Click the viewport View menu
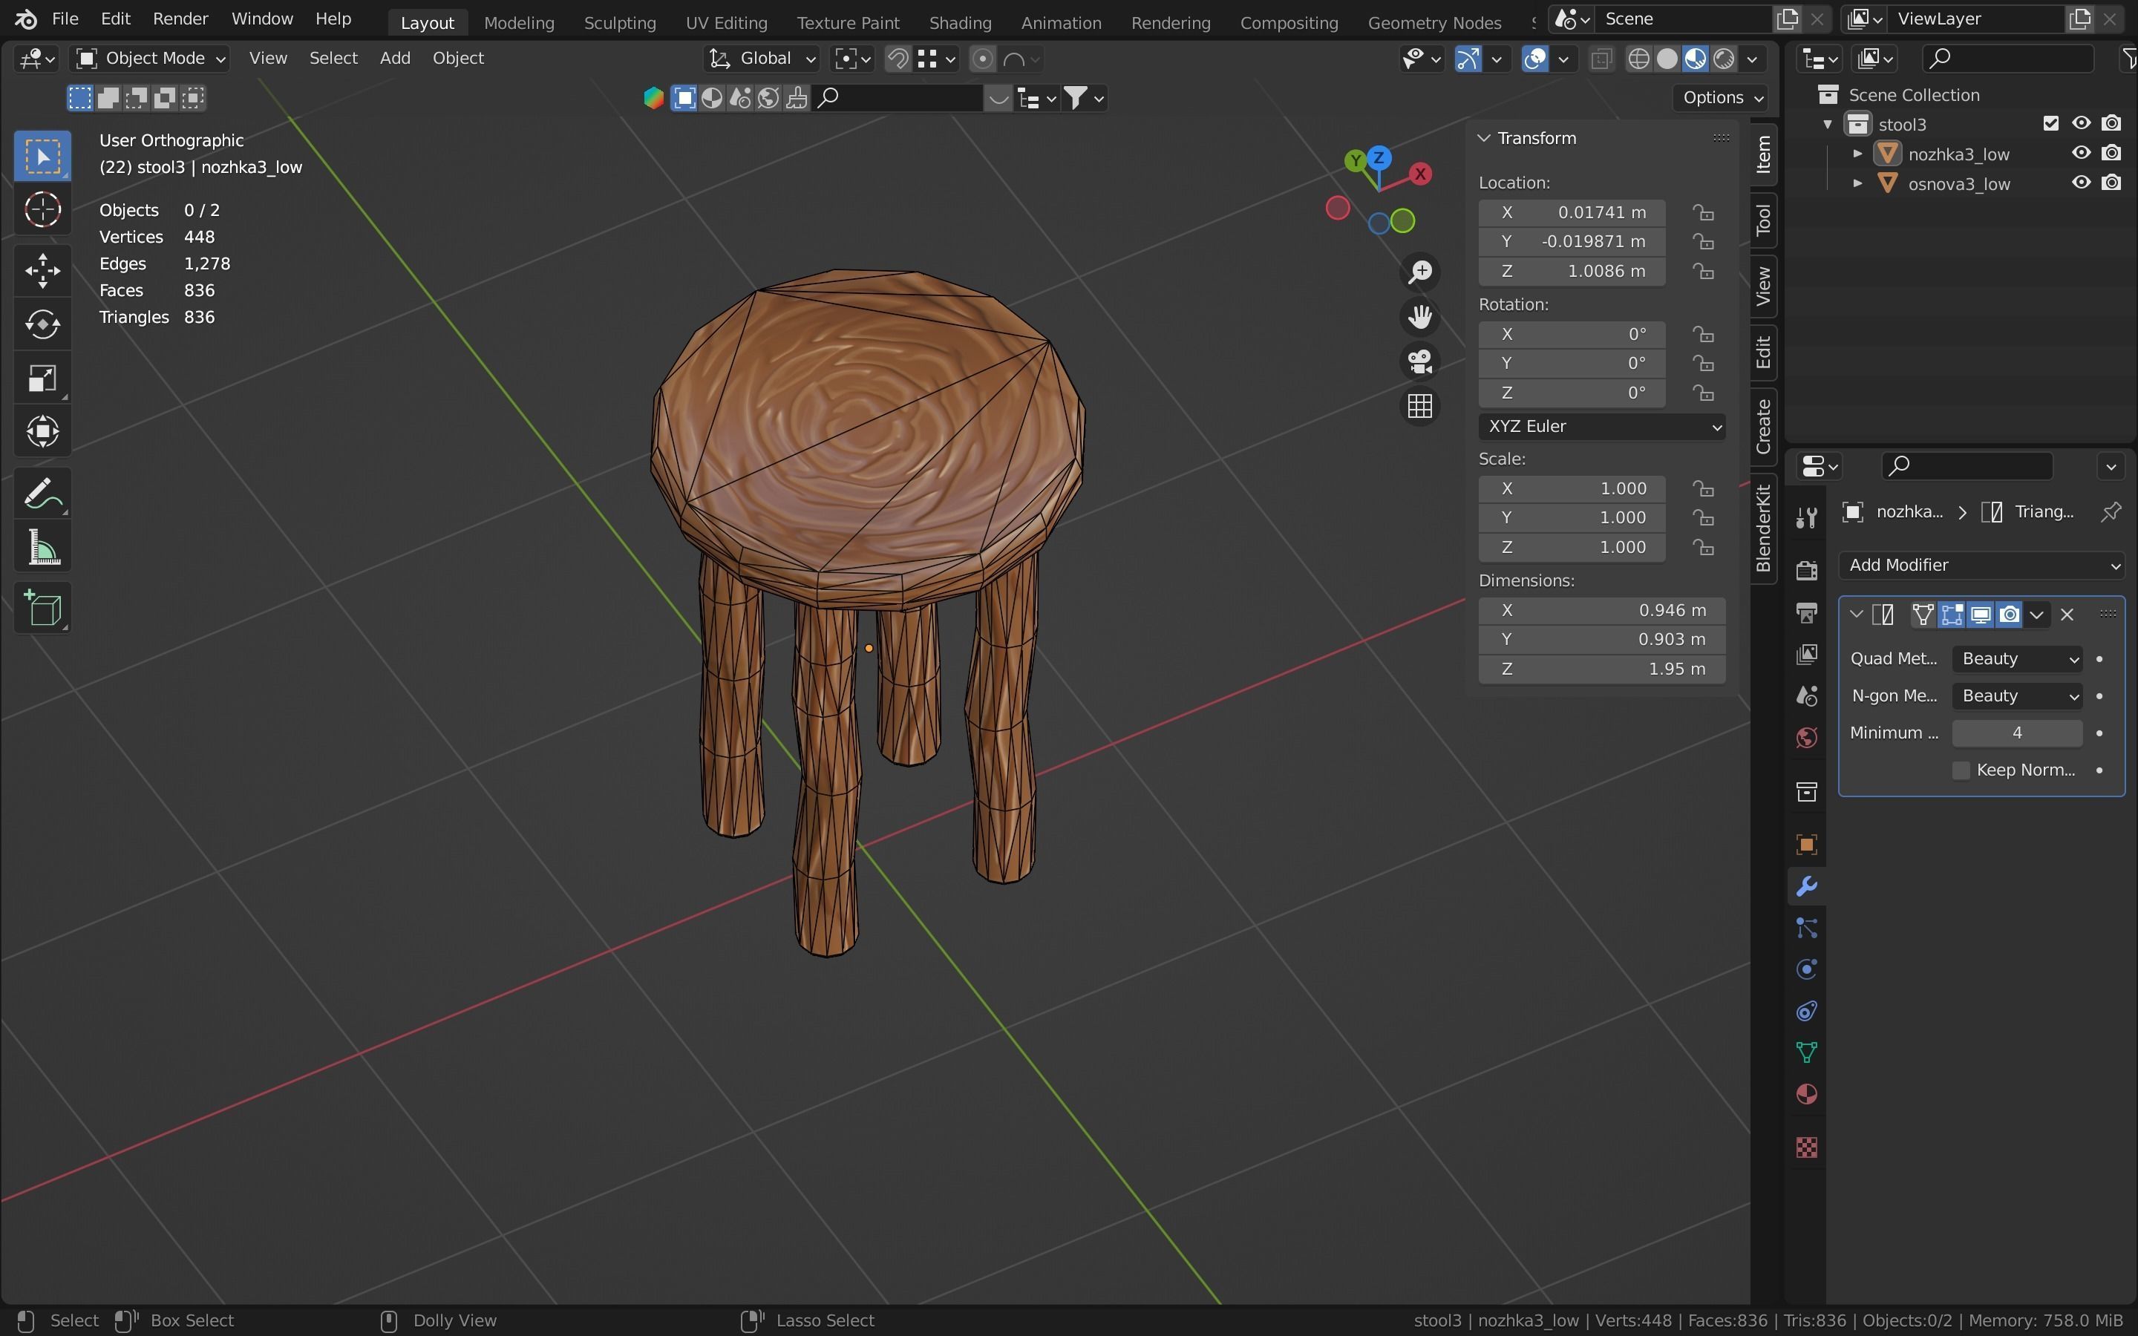 pos(268,59)
